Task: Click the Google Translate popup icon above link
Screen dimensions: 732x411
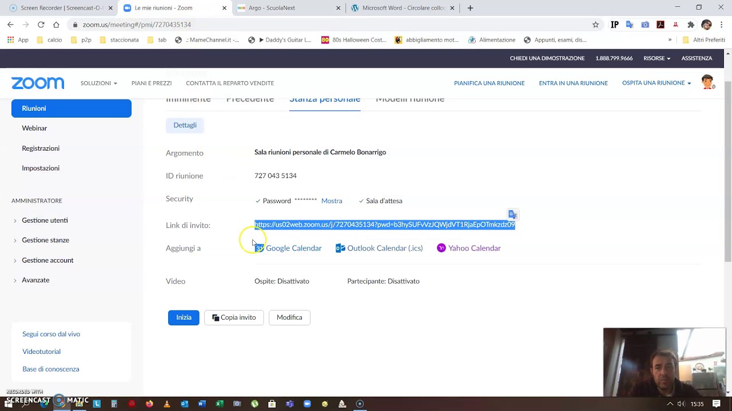Action: tap(513, 215)
